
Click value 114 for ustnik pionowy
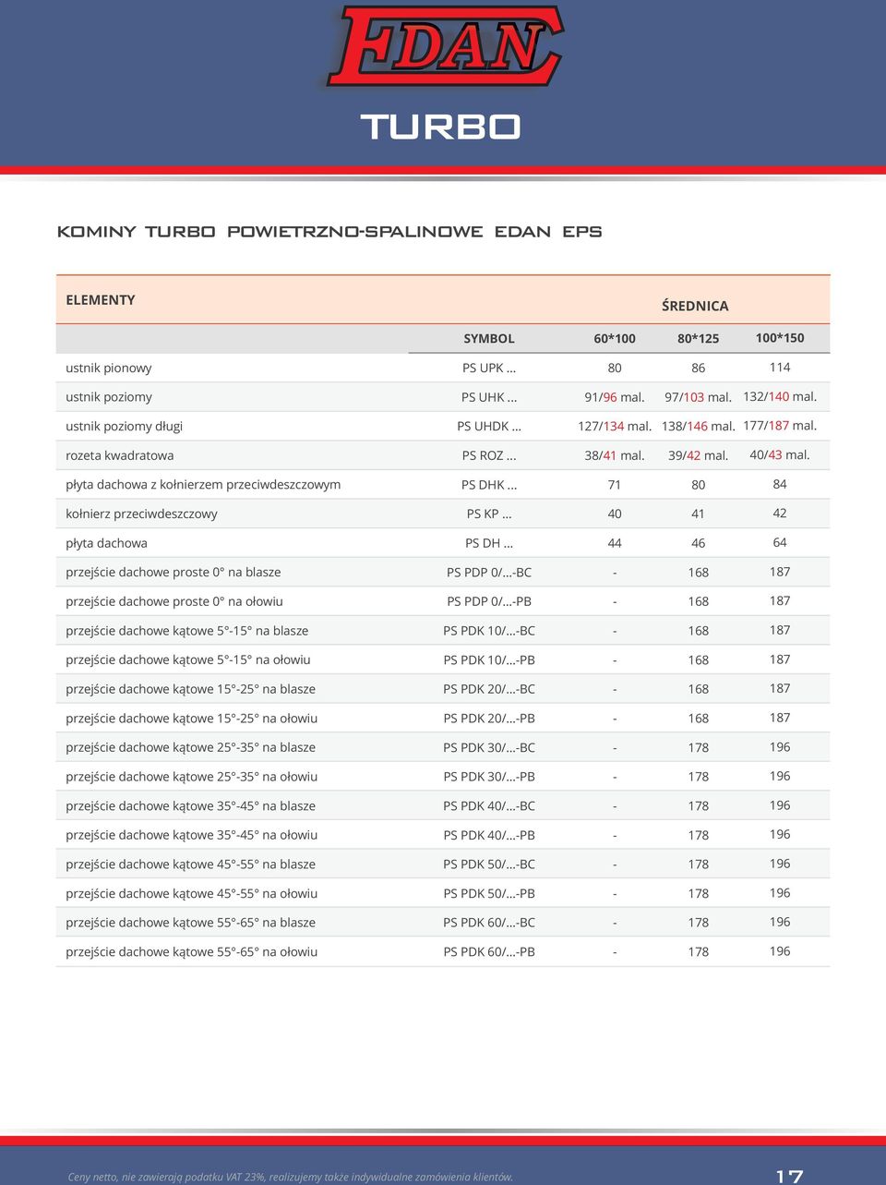[x=780, y=367]
